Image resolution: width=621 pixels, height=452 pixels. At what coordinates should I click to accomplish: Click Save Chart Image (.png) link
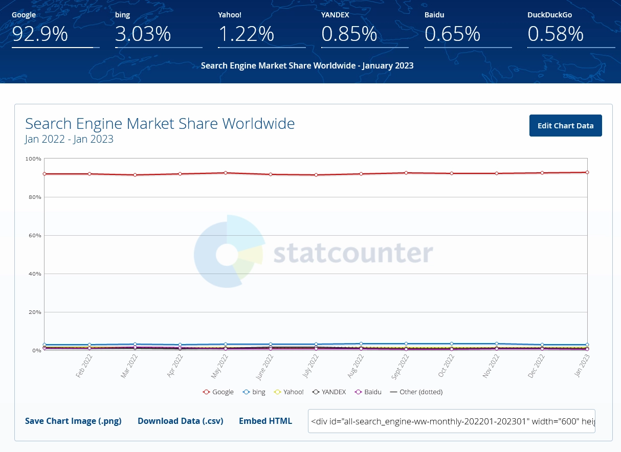pos(73,421)
